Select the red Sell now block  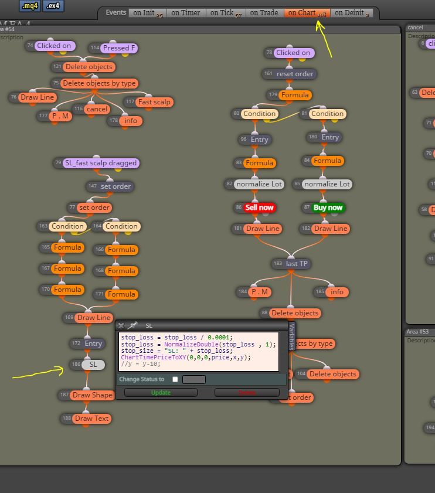(x=259, y=208)
